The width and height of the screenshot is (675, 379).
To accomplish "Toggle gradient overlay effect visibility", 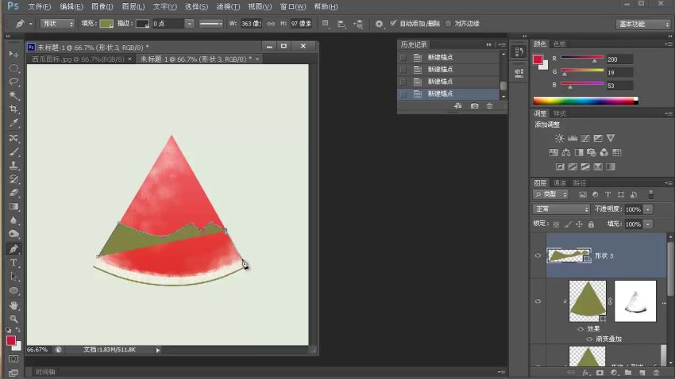I will click(x=589, y=339).
